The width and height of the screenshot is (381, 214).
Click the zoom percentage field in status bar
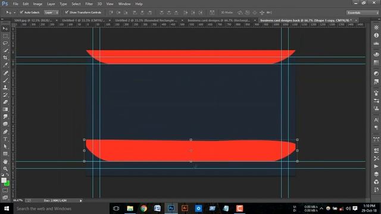tap(18, 200)
